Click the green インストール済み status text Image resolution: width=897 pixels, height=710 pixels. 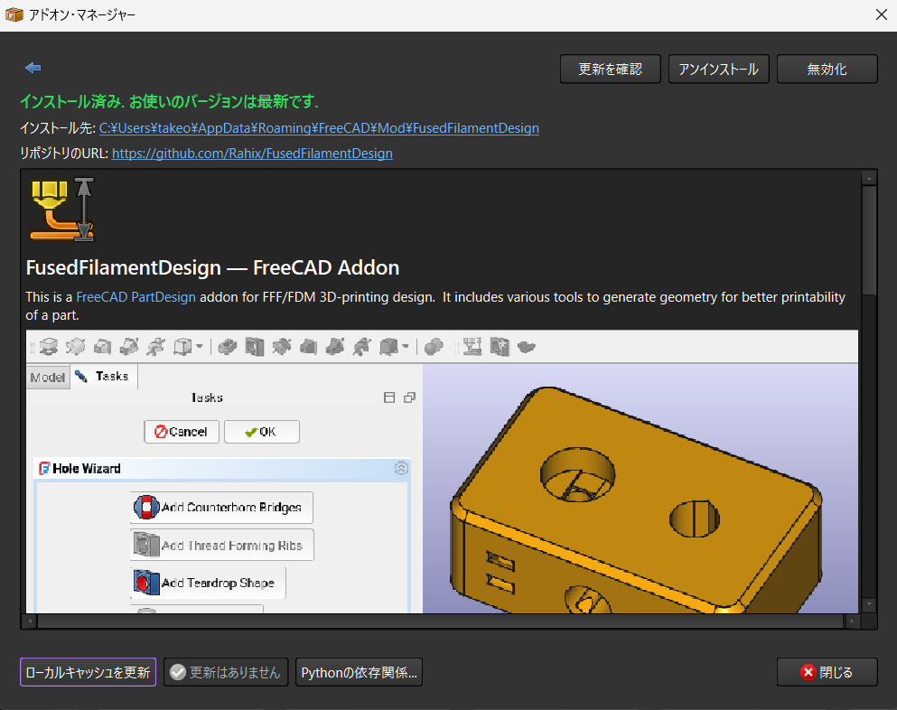coord(169,102)
